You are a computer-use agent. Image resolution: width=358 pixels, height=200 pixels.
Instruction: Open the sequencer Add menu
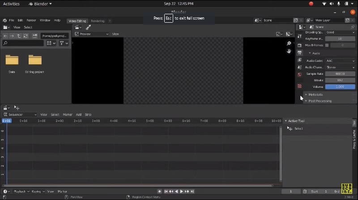point(79,114)
